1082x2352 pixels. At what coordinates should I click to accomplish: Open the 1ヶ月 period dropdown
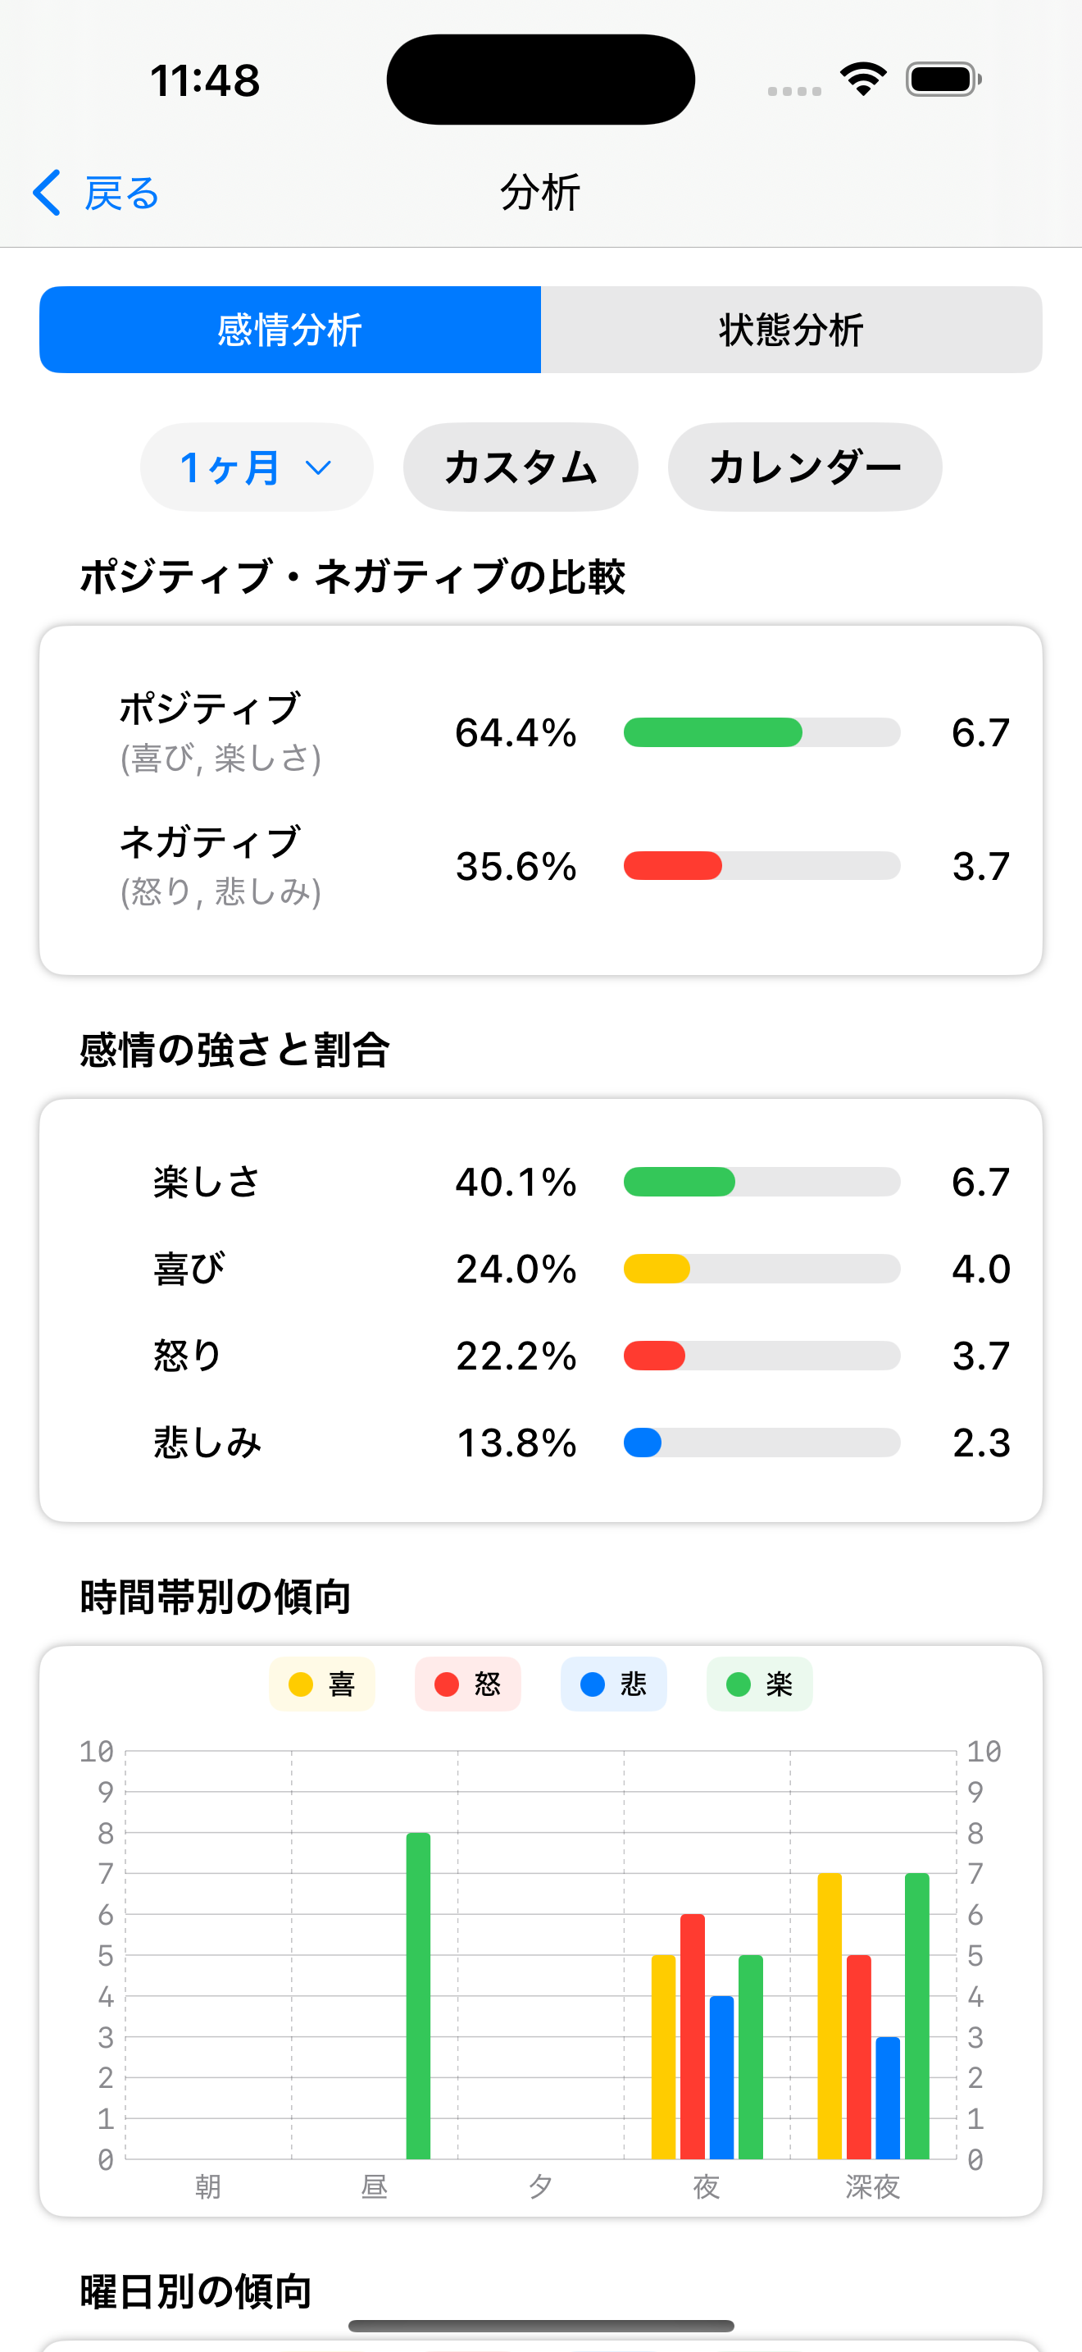(x=256, y=467)
